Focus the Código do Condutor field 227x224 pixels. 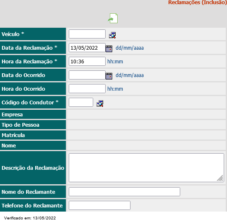(x=81, y=102)
